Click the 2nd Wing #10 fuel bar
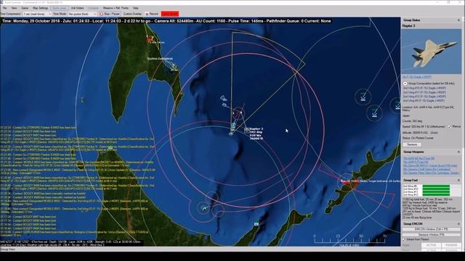The width and height of the screenshot is (465, 261). (x=436, y=188)
